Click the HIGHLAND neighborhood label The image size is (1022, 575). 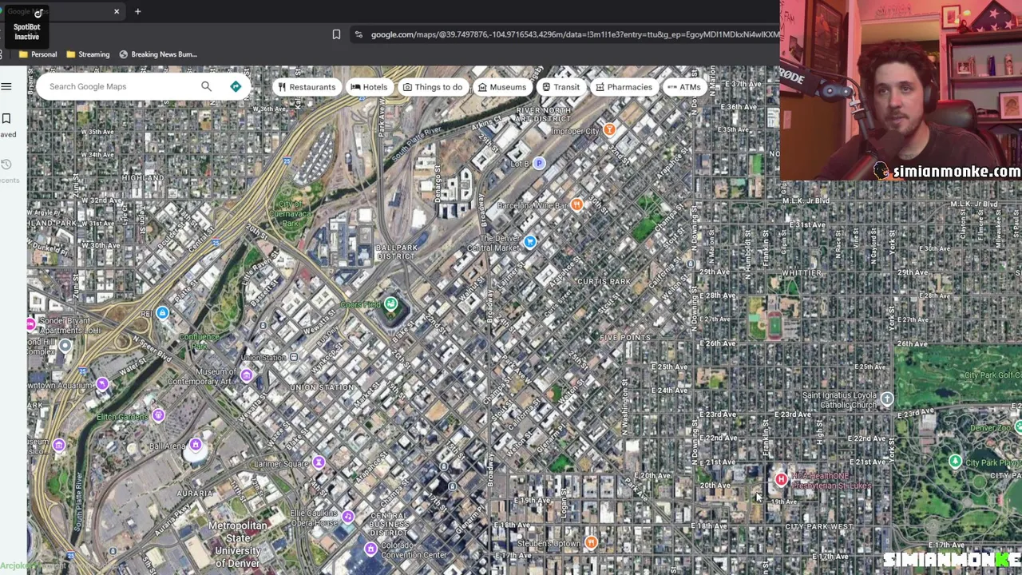point(143,177)
